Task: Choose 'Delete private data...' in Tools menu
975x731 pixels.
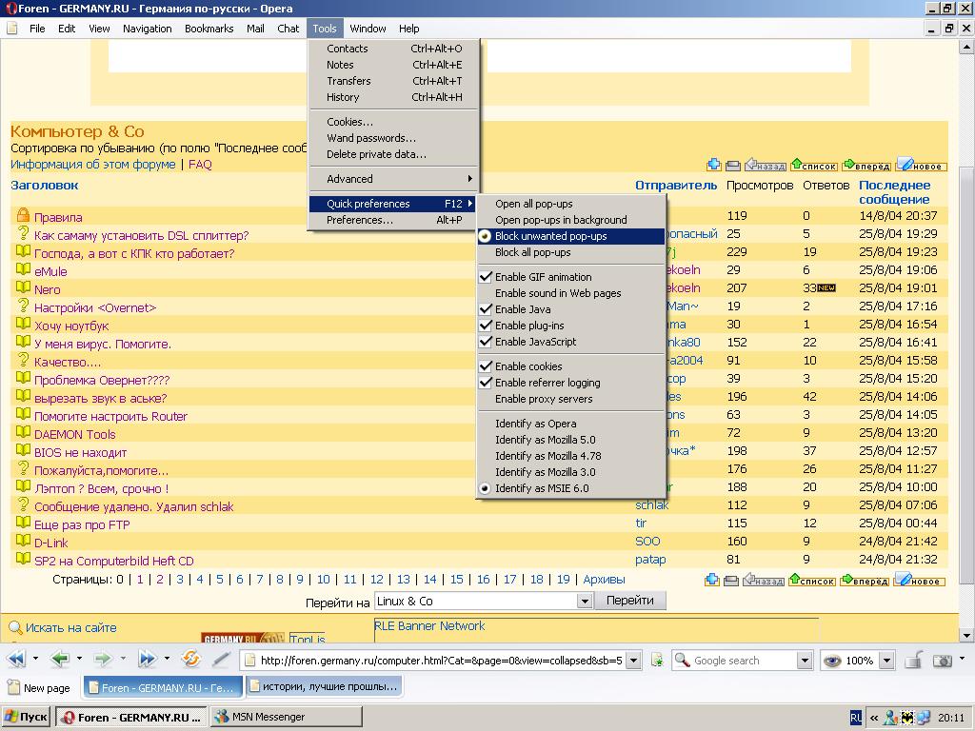Action: coord(393,154)
